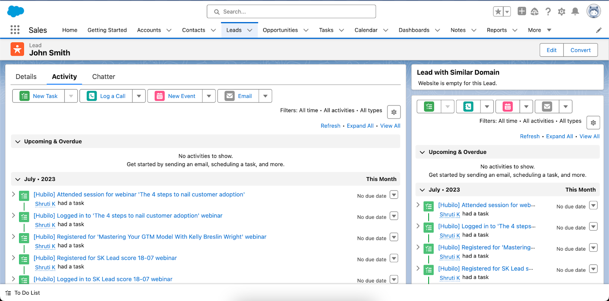Viewport: 609px width, 301px height.
Task: Switch to the Chatter tab
Action: click(104, 77)
